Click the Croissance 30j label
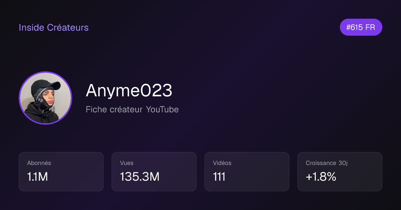 (x=326, y=163)
